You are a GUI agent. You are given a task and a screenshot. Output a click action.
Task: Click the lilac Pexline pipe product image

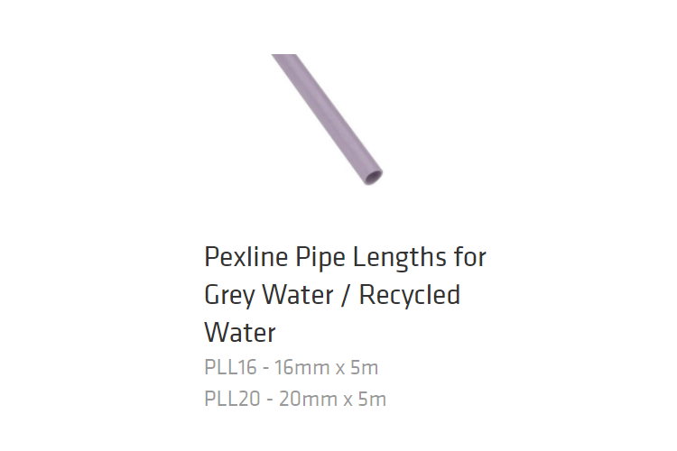[x=327, y=120]
